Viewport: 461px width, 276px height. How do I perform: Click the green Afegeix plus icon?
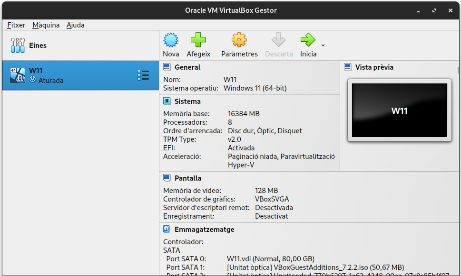coord(198,40)
